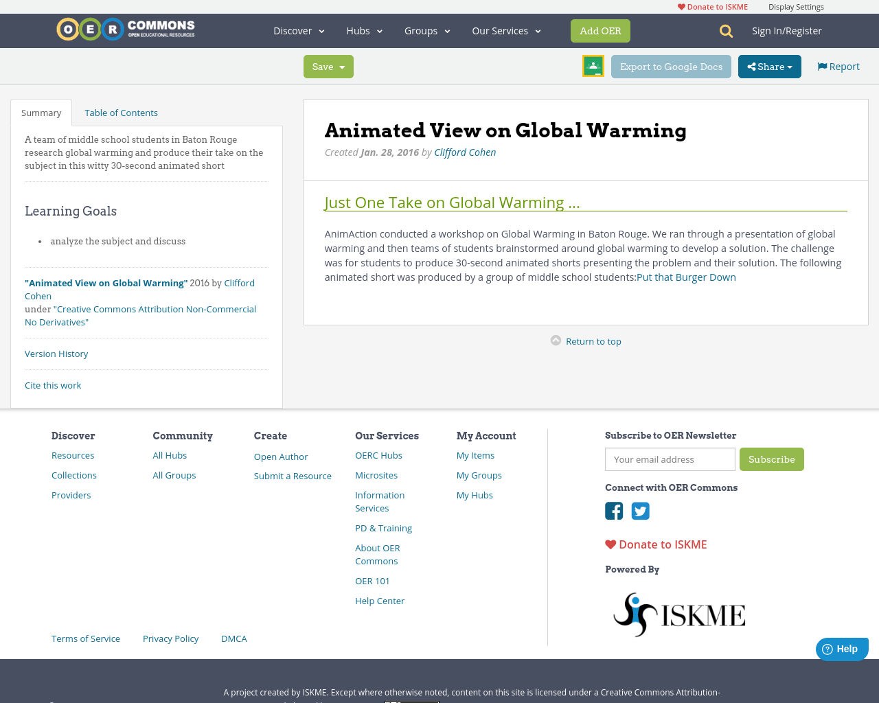
Task: Click the ISKME logo in footer
Action: [678, 614]
